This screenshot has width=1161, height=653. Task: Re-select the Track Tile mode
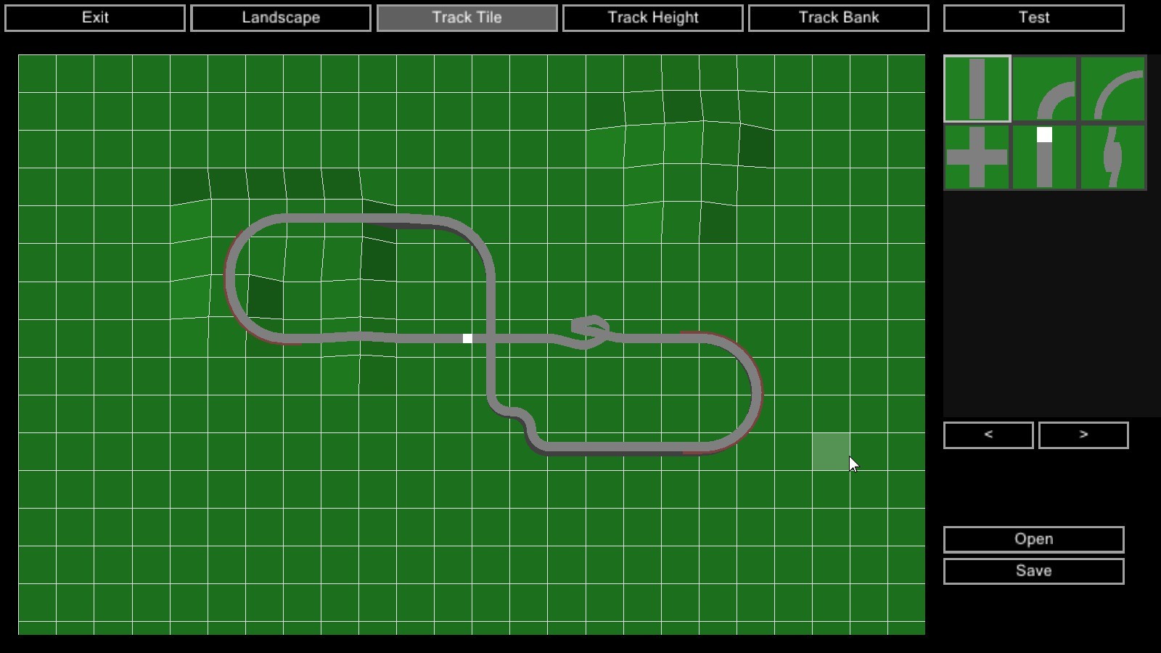(x=467, y=17)
